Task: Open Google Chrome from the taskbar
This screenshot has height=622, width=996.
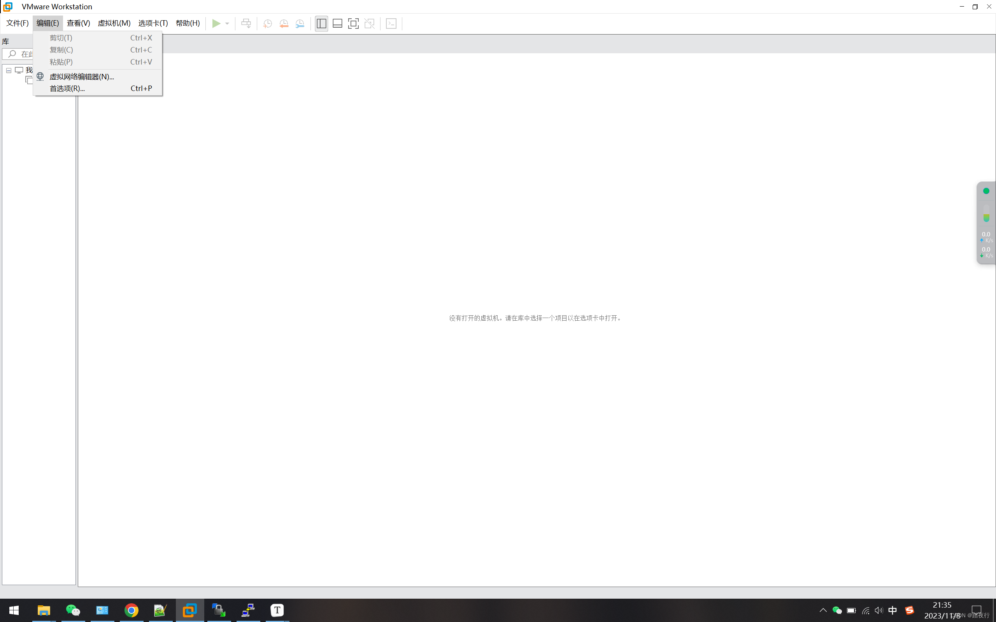Action: tap(131, 610)
